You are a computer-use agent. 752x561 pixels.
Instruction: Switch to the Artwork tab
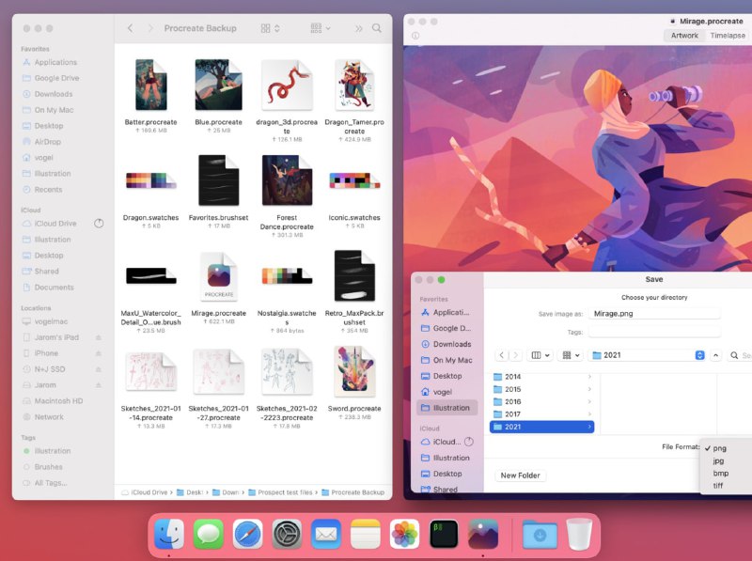pos(683,36)
